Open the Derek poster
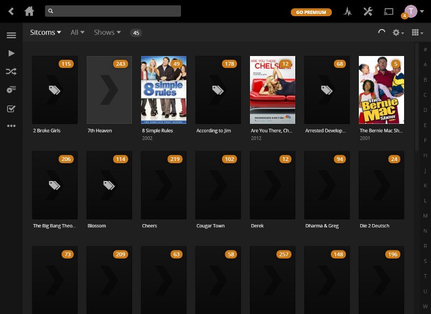 pos(273,185)
